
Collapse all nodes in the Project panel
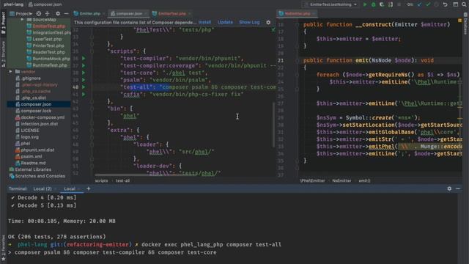coord(47,13)
